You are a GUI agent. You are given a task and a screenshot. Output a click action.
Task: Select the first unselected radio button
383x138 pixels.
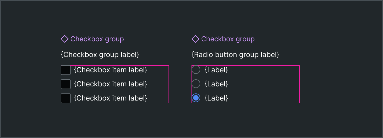click(196, 70)
